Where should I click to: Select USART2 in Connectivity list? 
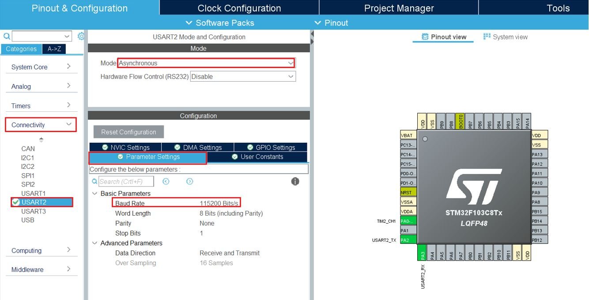click(42, 202)
